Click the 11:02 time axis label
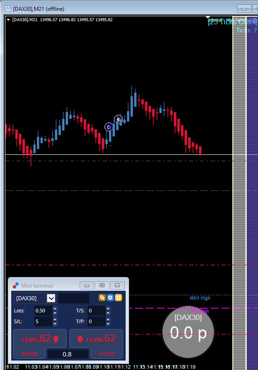Viewport: 258px width, 370px height. tap(13, 367)
